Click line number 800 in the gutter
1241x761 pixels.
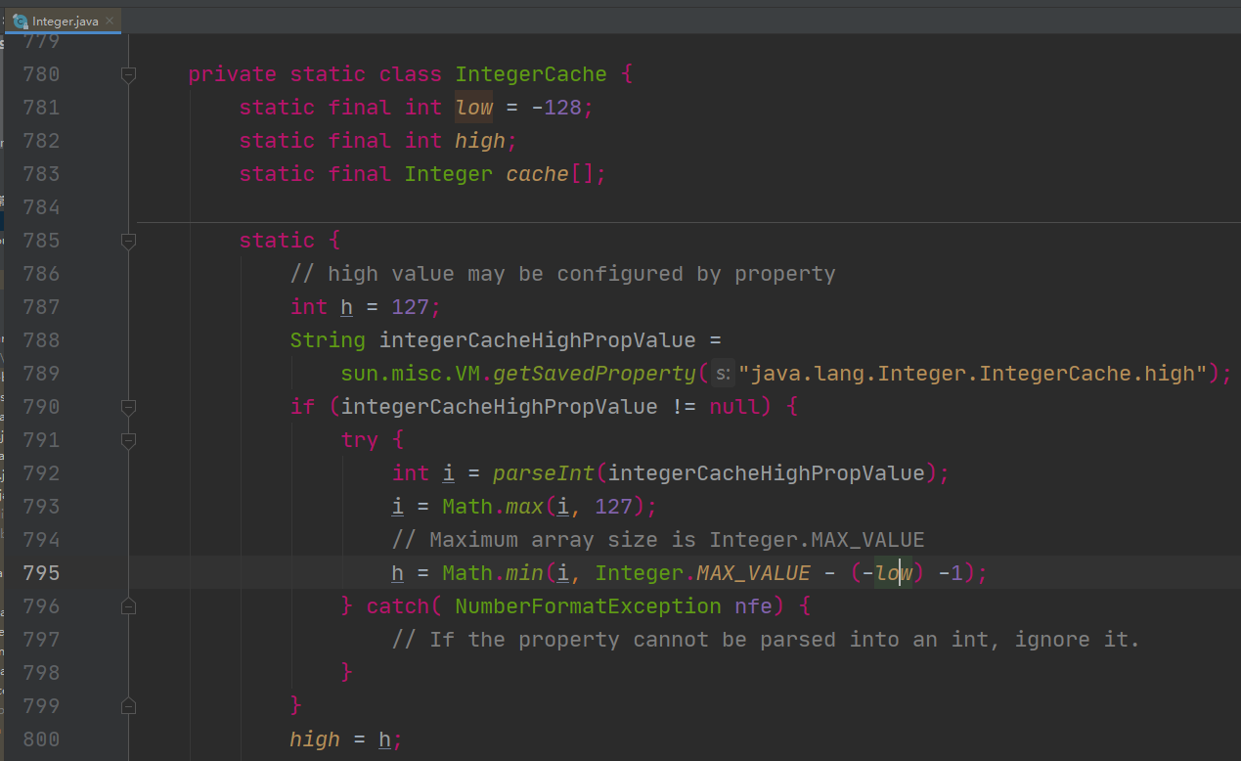[x=41, y=739]
